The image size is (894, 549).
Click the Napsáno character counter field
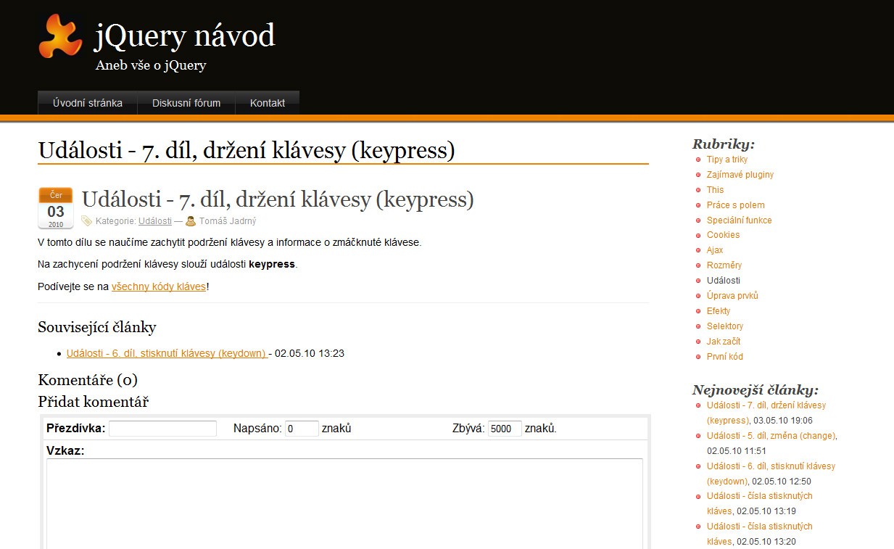click(x=302, y=429)
